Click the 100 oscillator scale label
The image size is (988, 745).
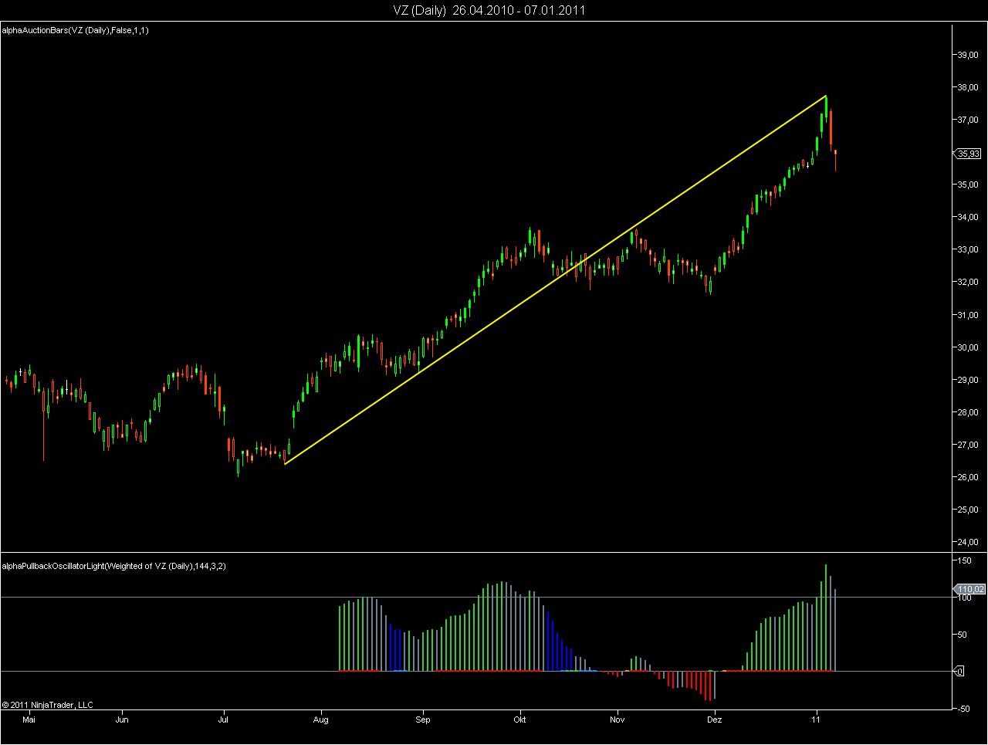[964, 598]
